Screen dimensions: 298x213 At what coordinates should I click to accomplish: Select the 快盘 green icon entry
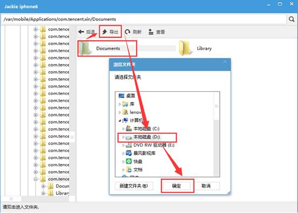coord(129,161)
